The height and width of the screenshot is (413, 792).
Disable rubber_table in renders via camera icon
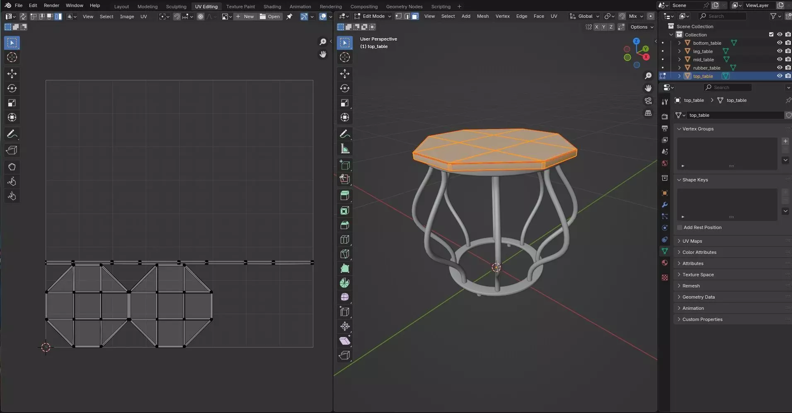coord(788,68)
